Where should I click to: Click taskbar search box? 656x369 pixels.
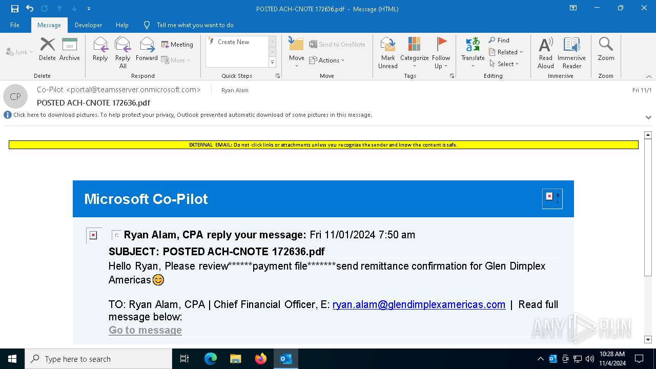coord(98,359)
